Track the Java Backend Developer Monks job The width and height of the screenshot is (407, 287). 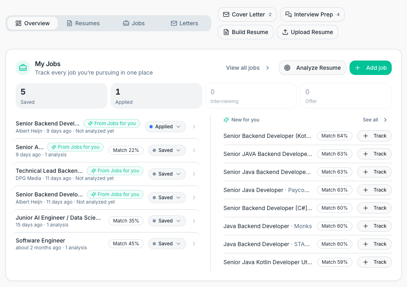click(x=374, y=226)
